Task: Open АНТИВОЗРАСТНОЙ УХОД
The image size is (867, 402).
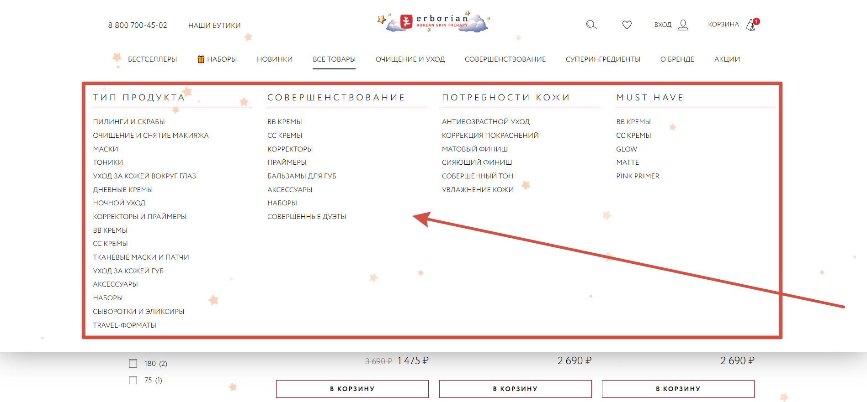Action: point(486,122)
